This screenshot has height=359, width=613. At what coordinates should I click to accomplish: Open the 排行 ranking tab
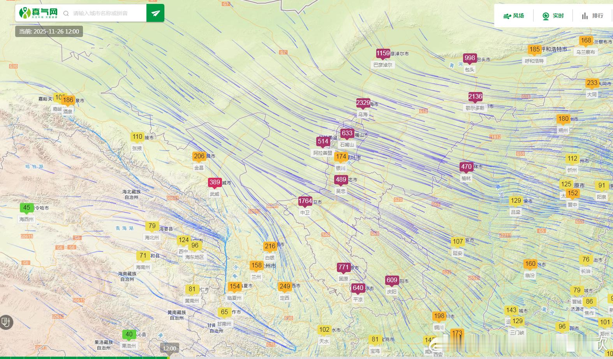592,16
